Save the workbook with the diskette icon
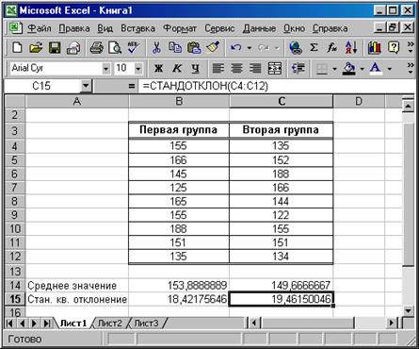 tap(55, 48)
